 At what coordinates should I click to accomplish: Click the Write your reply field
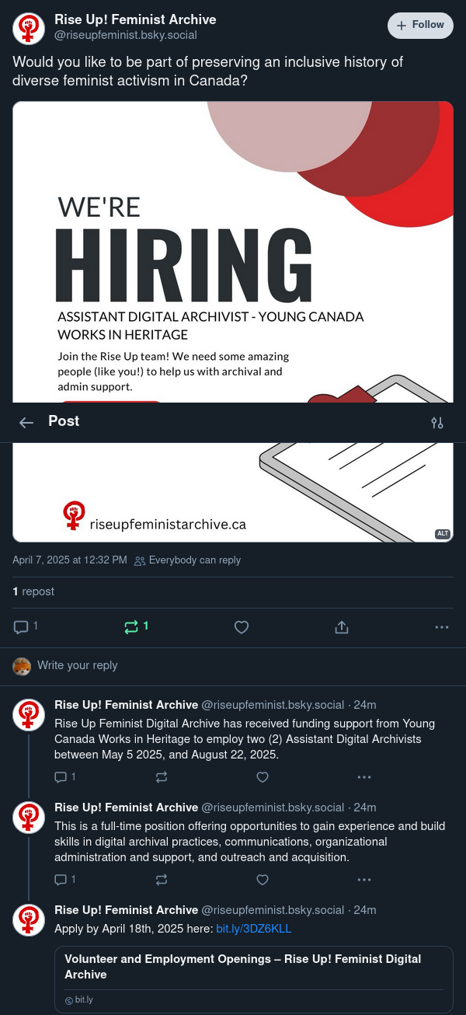click(x=233, y=665)
